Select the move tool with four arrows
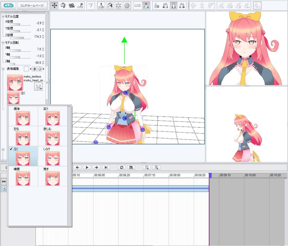Image resolution: width=288 pixels, height=246 pixels. coord(54,6)
